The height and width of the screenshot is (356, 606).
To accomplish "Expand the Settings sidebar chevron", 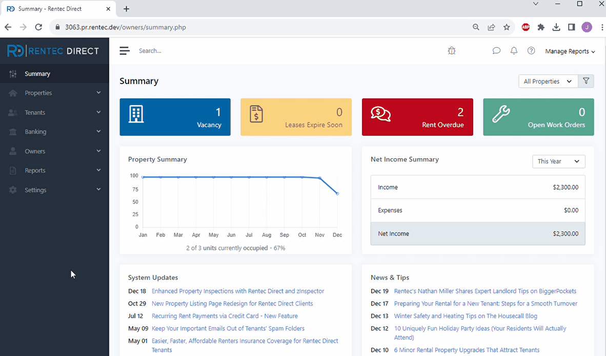I will pyautogui.click(x=98, y=189).
